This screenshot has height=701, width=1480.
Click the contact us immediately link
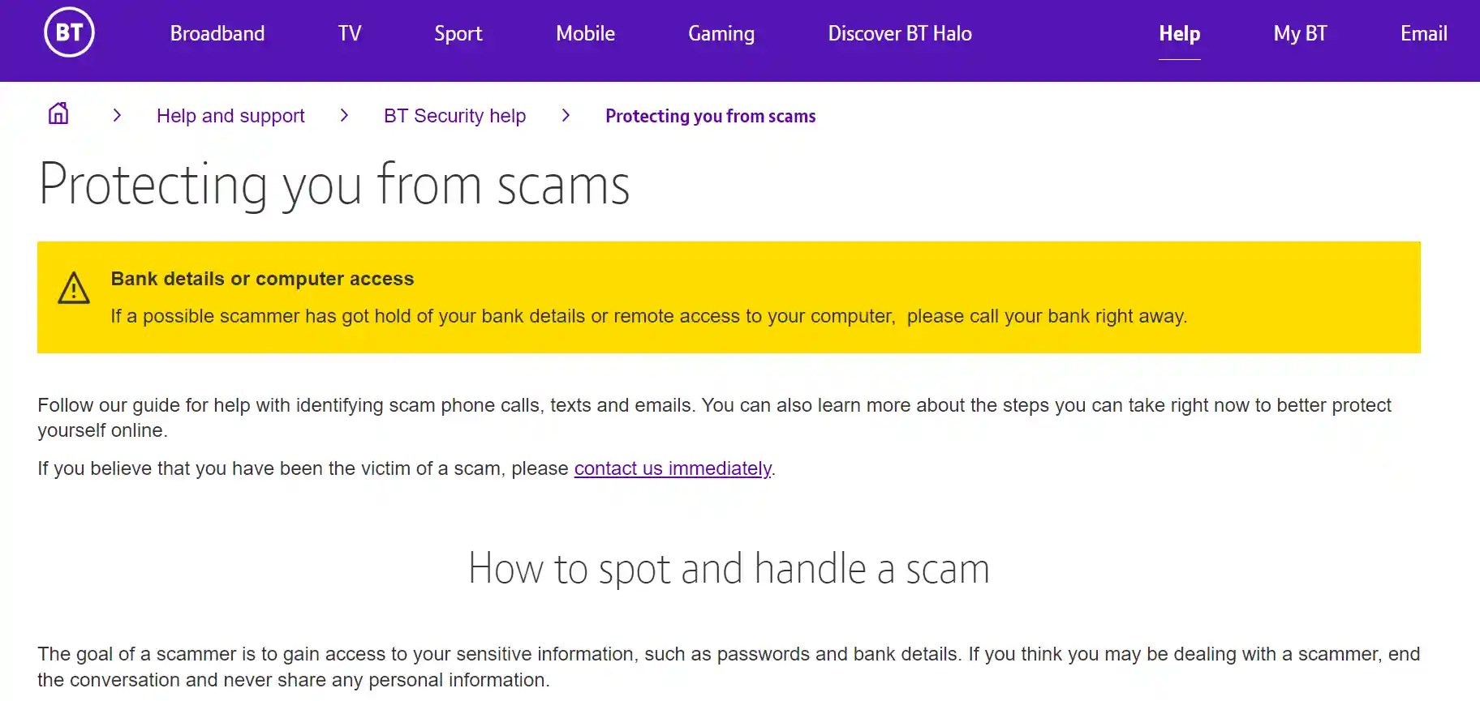pyautogui.click(x=672, y=468)
